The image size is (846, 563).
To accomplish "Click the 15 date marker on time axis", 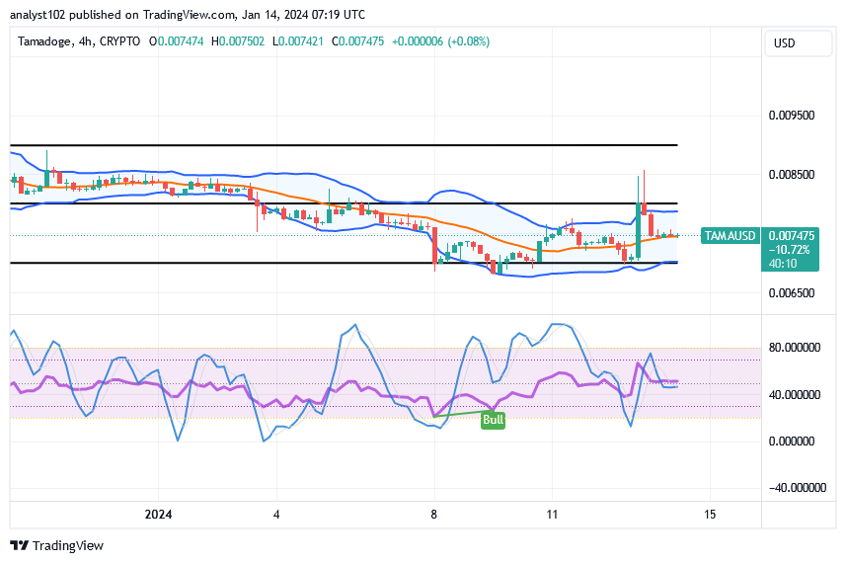I will click(x=710, y=515).
